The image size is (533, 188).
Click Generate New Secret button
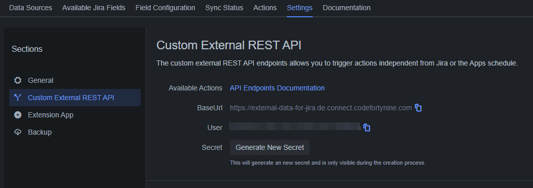[x=270, y=147]
